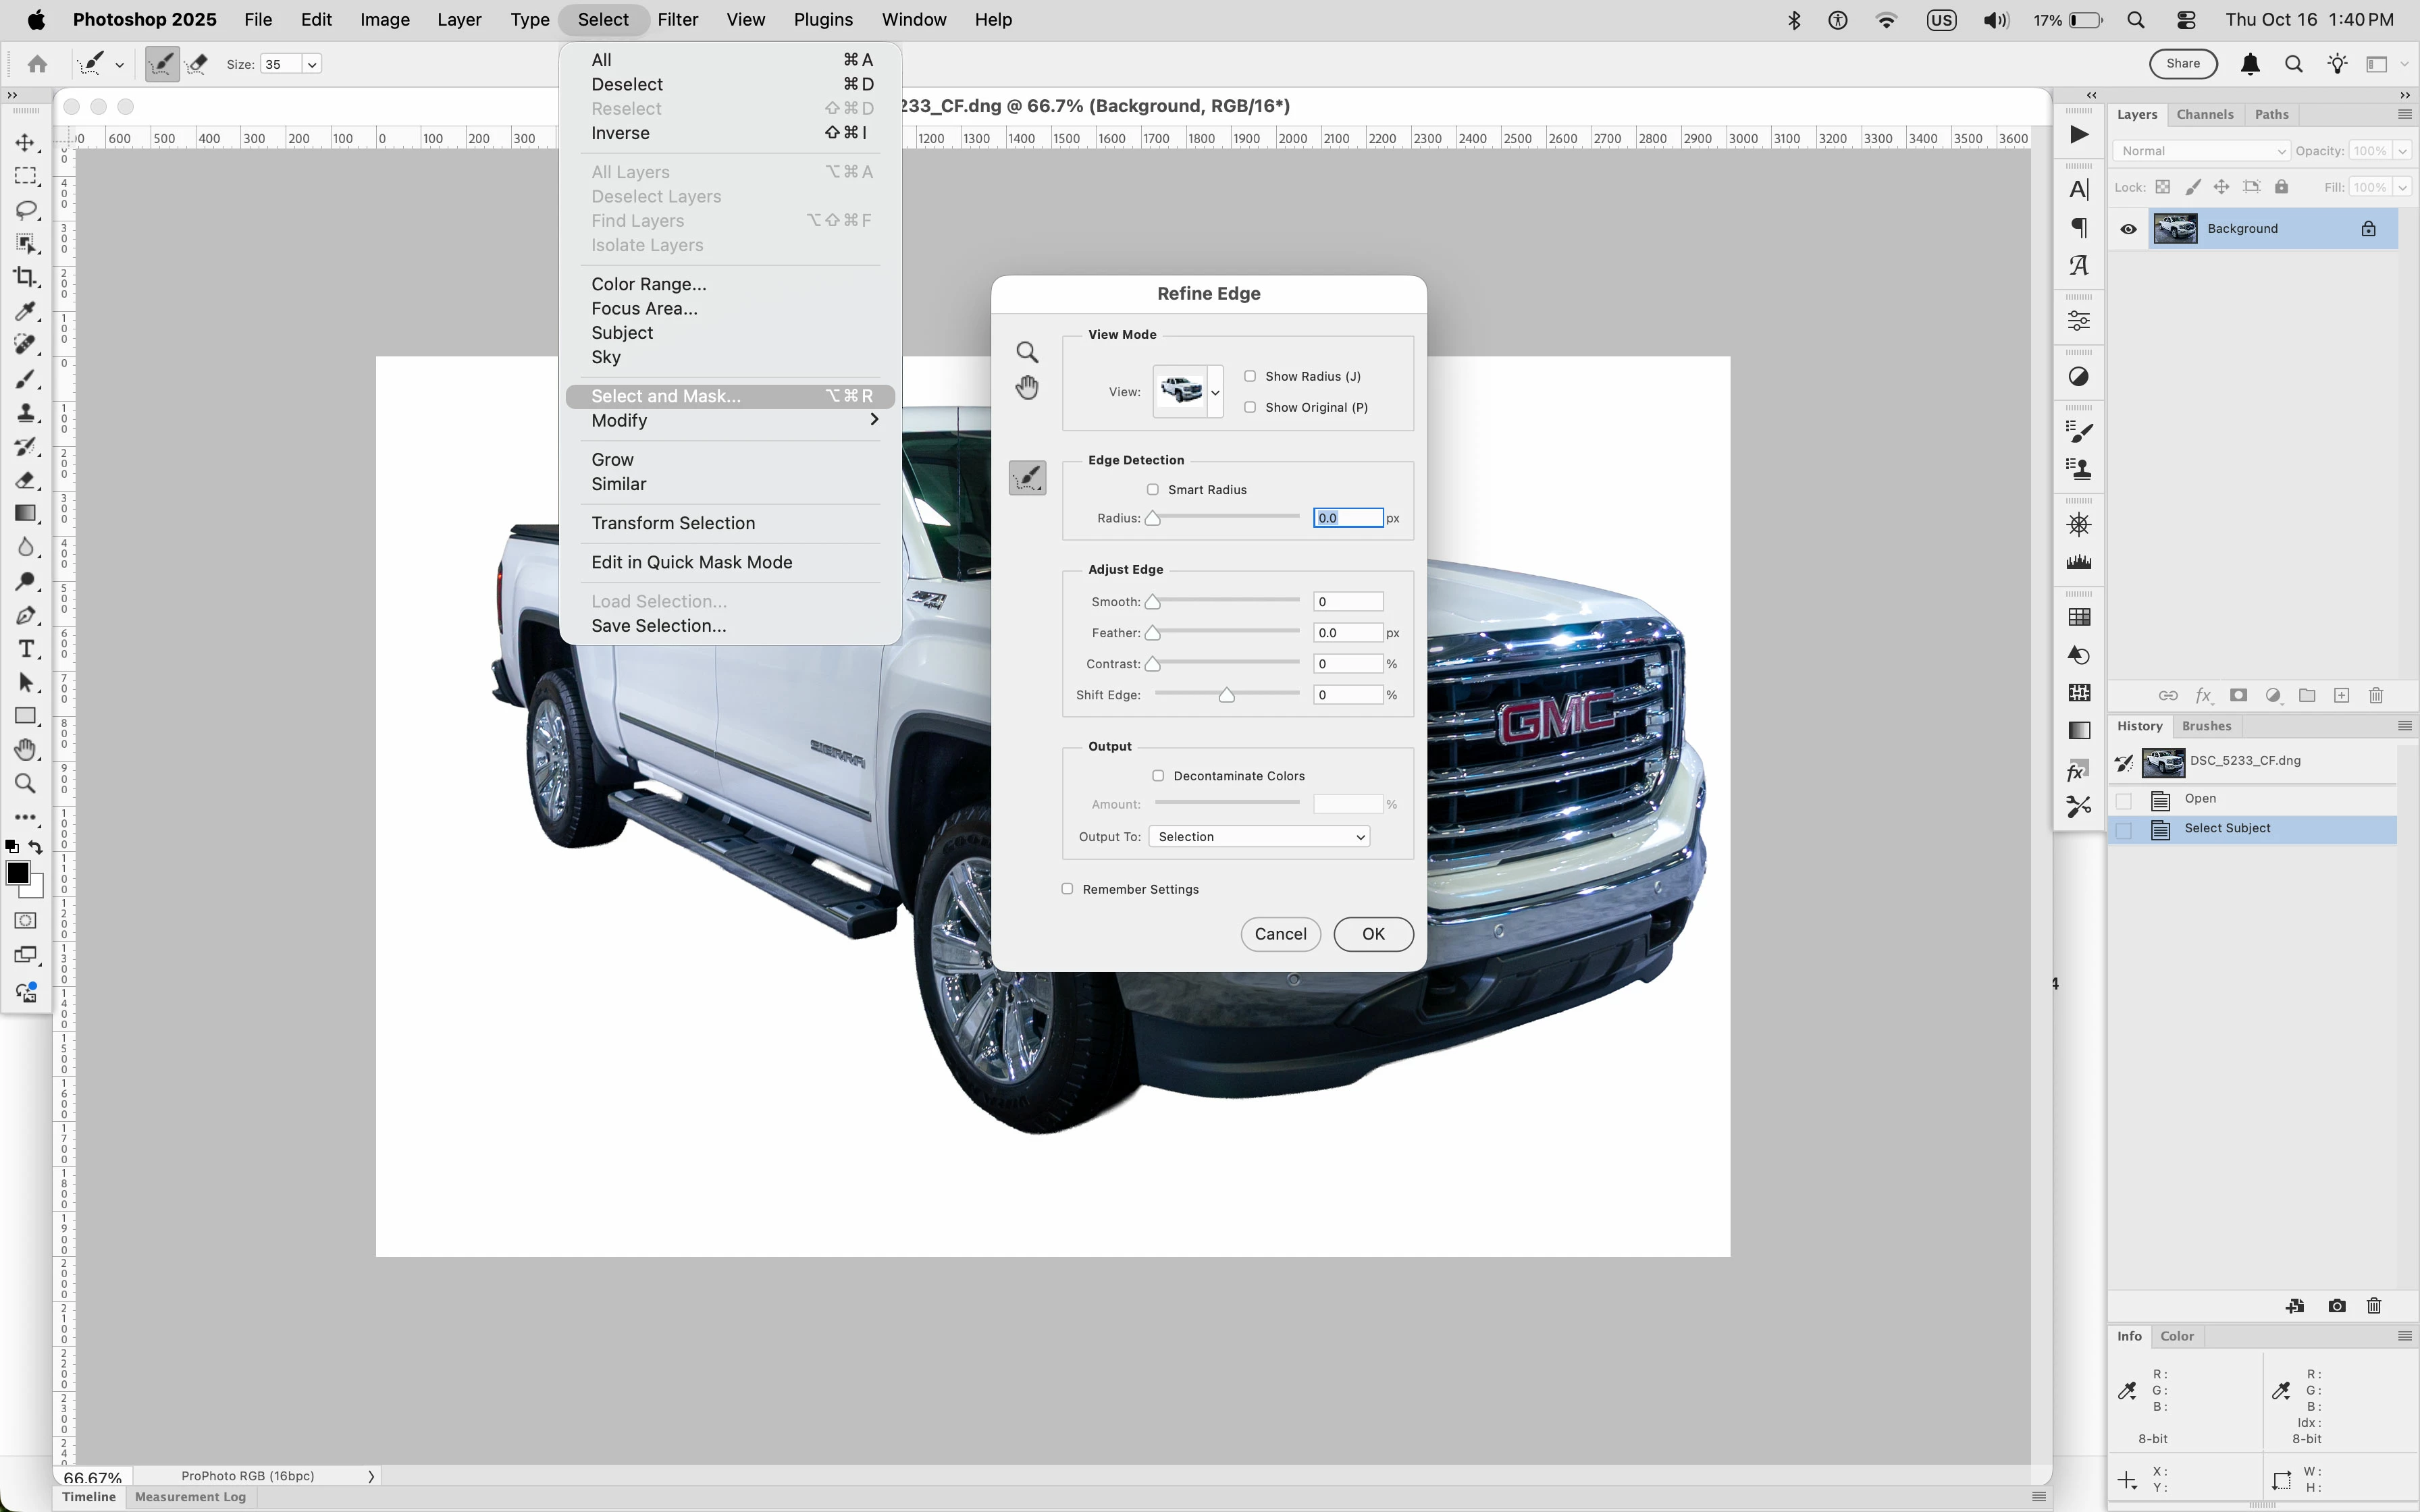Click Cancel in Refine Edge dialog

click(1280, 934)
